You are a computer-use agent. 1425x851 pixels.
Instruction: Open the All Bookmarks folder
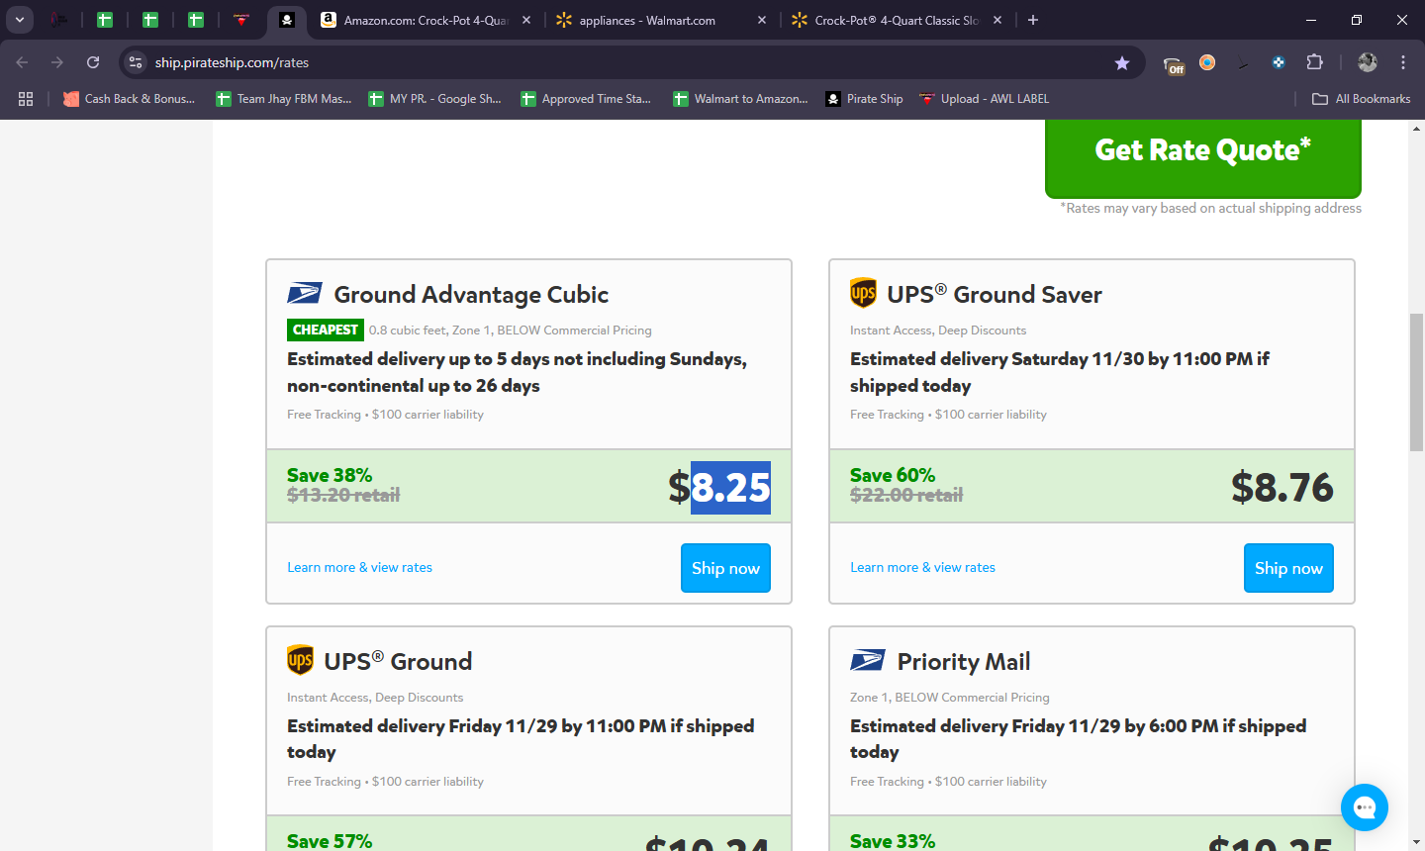[x=1361, y=99]
